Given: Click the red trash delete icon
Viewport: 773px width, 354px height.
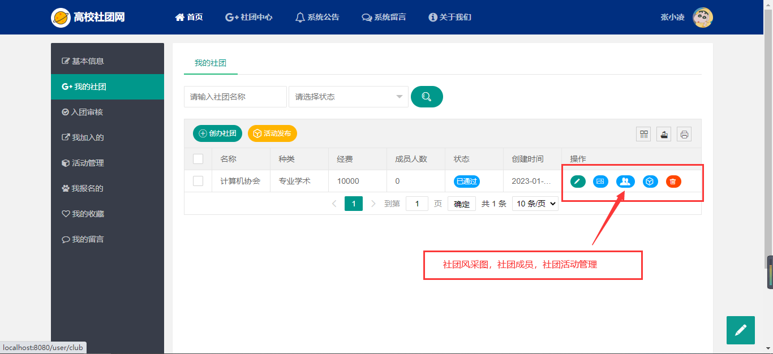Looking at the screenshot, I should coord(673,182).
